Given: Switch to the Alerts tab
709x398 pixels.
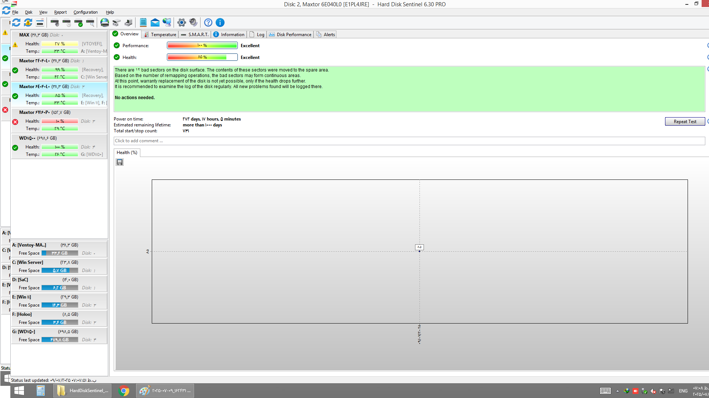Looking at the screenshot, I should 325,34.
